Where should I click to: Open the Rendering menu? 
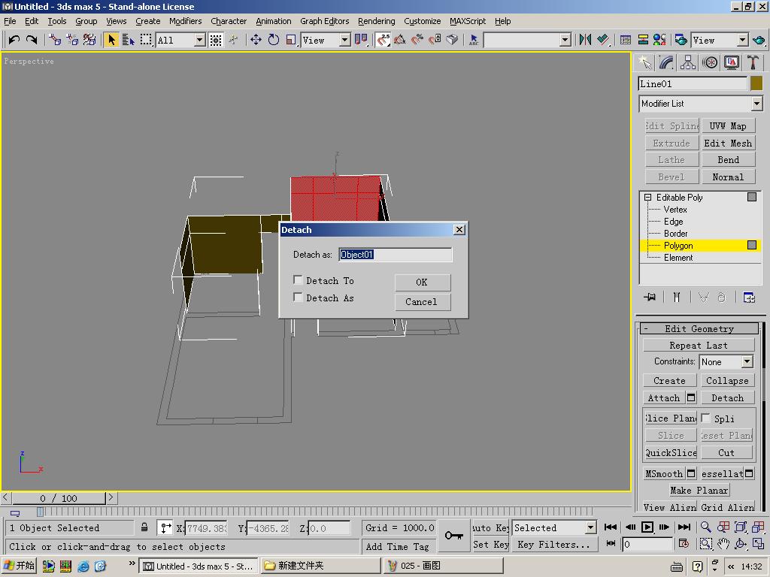point(376,21)
